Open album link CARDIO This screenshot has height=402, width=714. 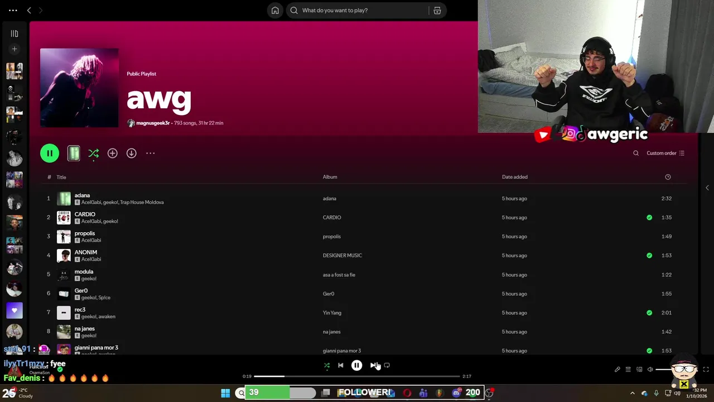[332, 217]
